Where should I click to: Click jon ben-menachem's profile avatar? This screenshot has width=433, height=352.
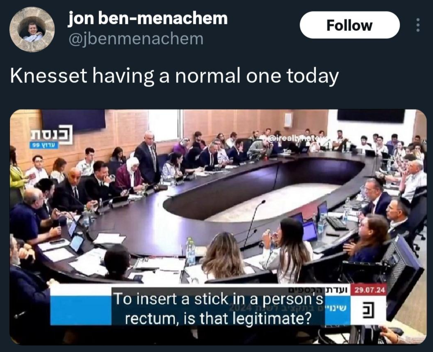[32, 29]
